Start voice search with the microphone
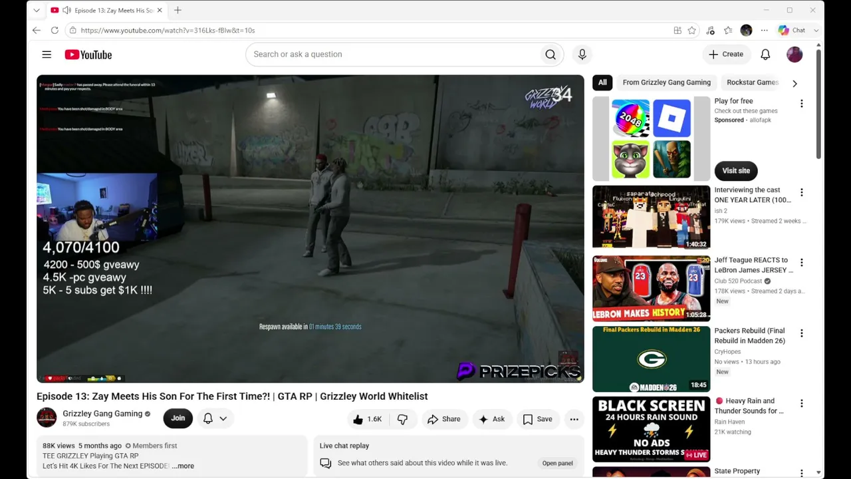This screenshot has width=851, height=479. [x=582, y=55]
